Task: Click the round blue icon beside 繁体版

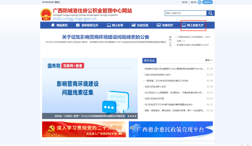Action: pyautogui.click(x=200, y=2)
